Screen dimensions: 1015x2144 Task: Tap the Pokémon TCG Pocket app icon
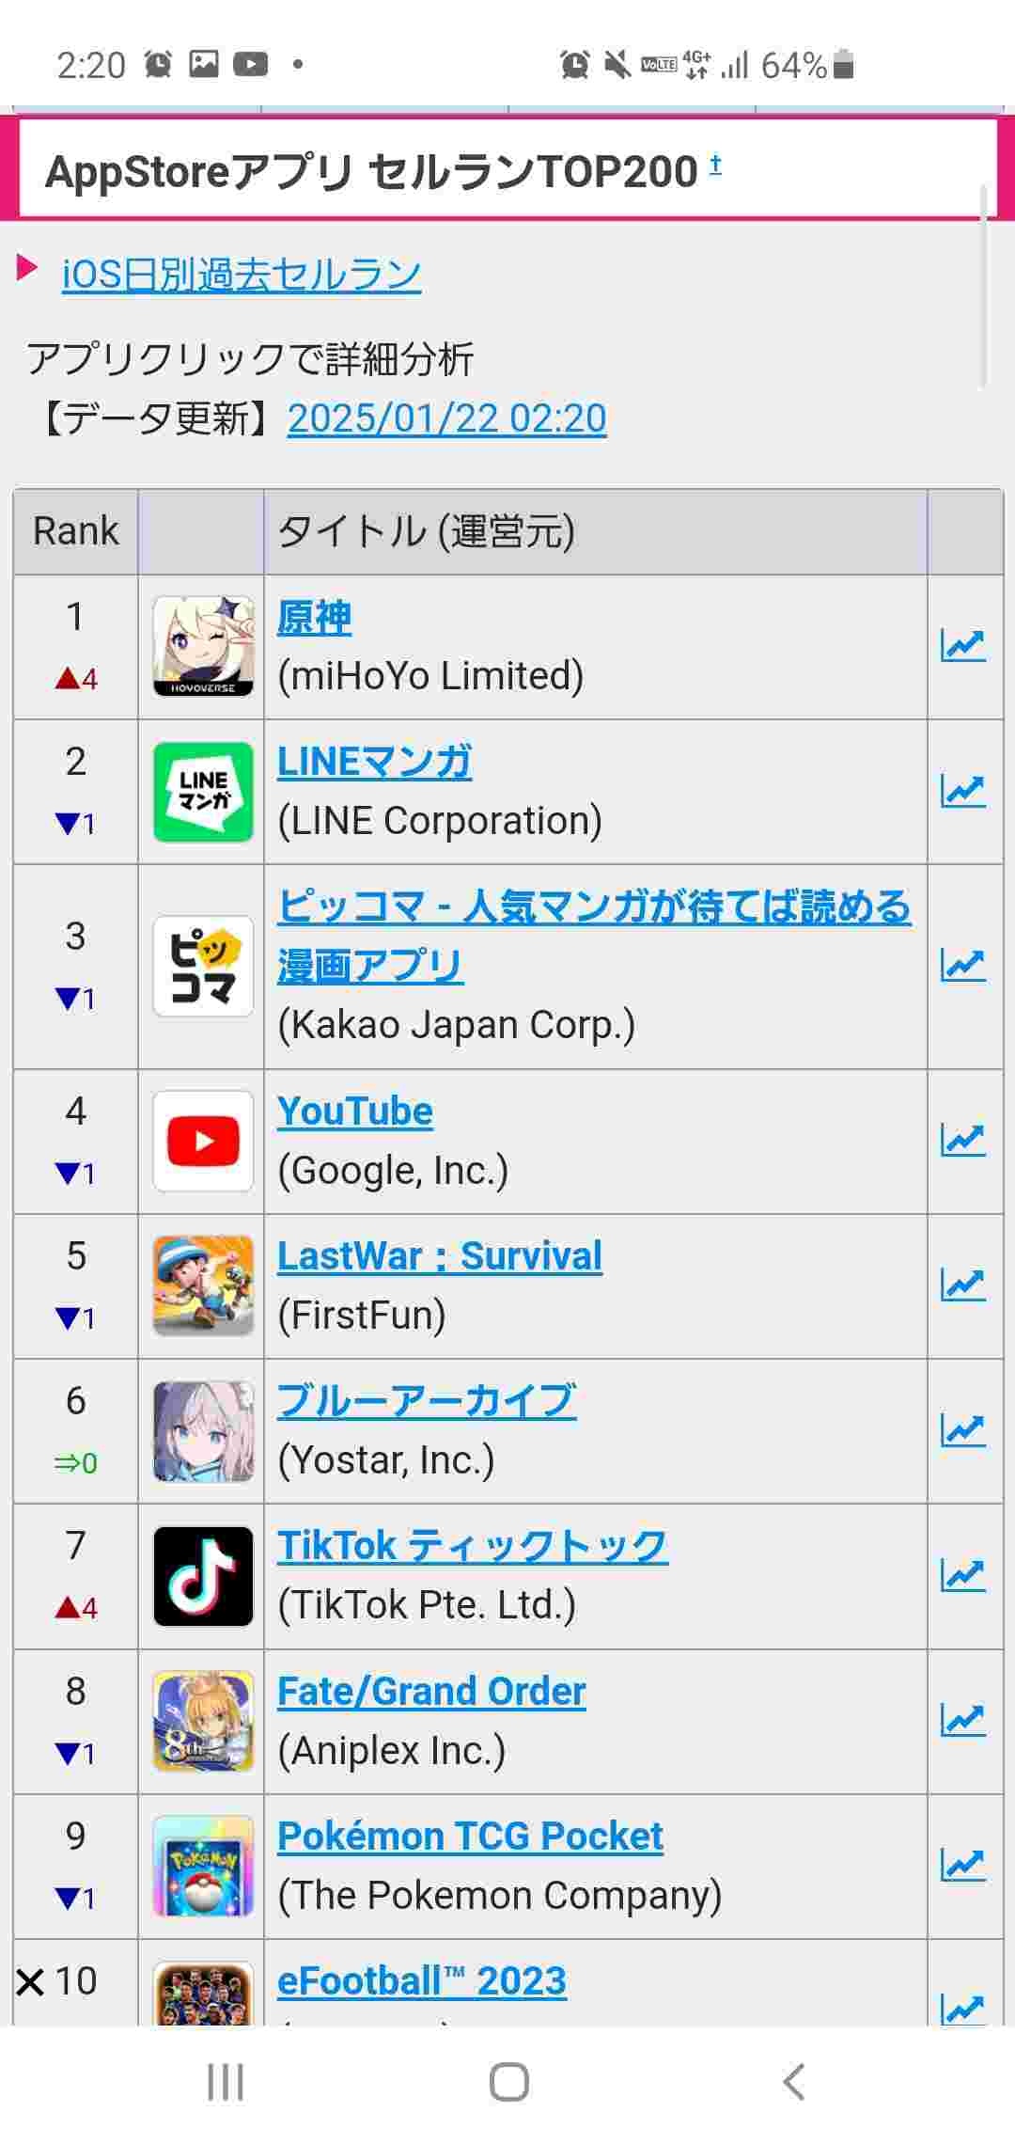coord(203,1866)
